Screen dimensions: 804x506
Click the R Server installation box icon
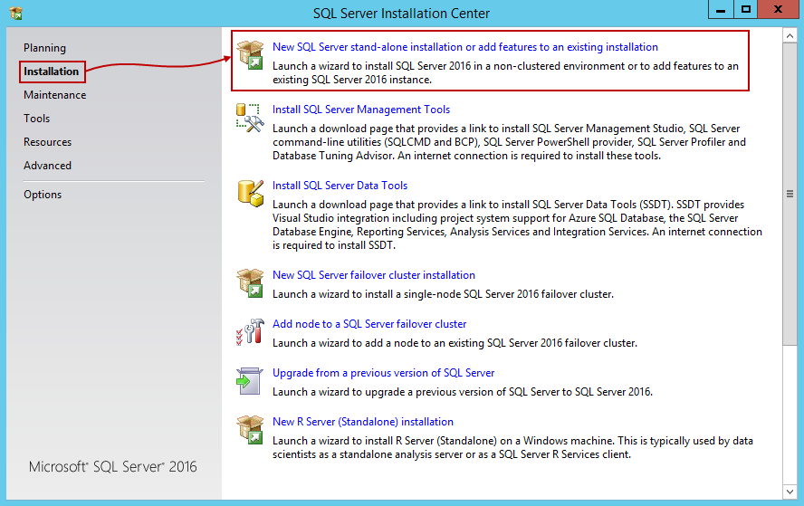(250, 430)
